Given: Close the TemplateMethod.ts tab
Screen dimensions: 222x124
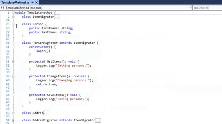Looking at the screenshot, I should click(36, 2).
